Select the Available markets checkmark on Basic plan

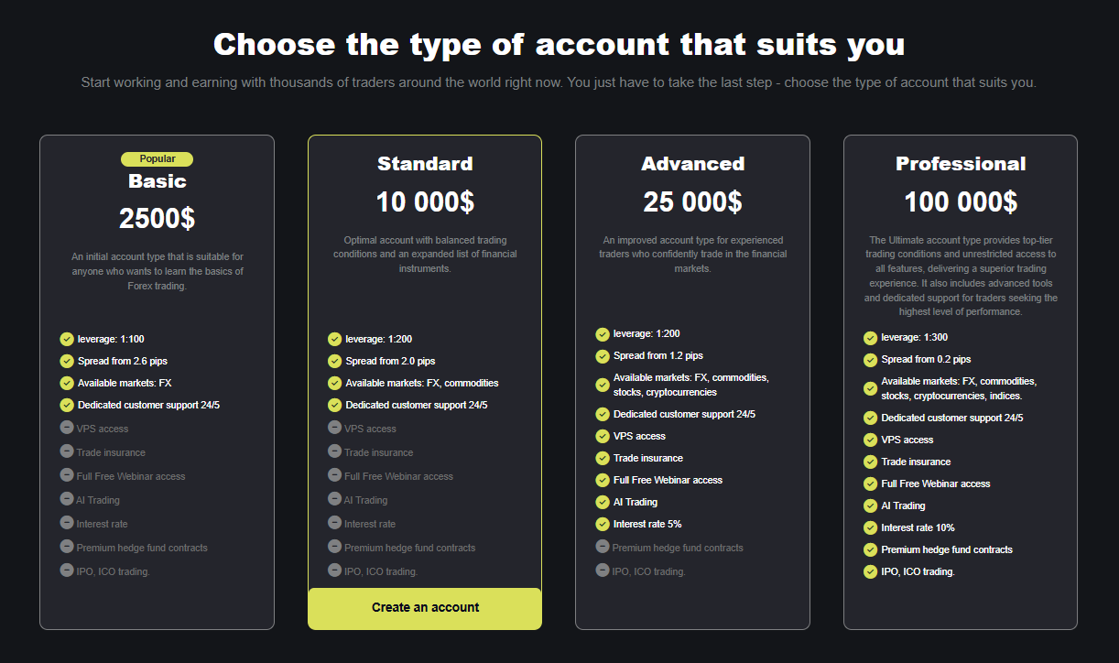pos(66,382)
